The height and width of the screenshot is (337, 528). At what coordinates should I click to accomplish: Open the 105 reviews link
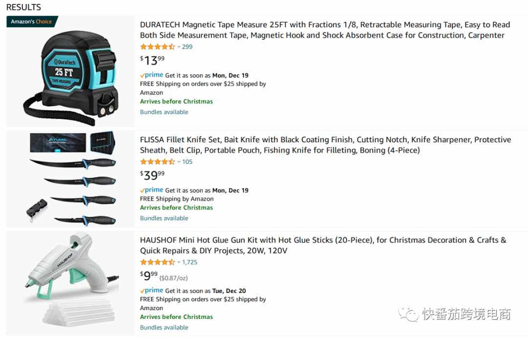(187, 162)
